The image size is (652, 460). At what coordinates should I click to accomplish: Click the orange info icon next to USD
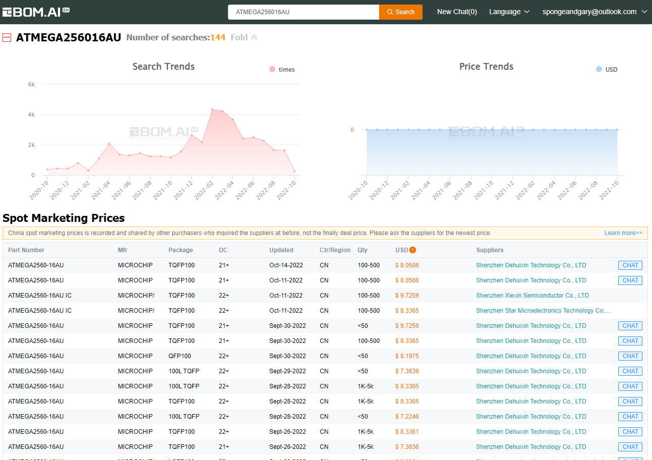(x=413, y=250)
